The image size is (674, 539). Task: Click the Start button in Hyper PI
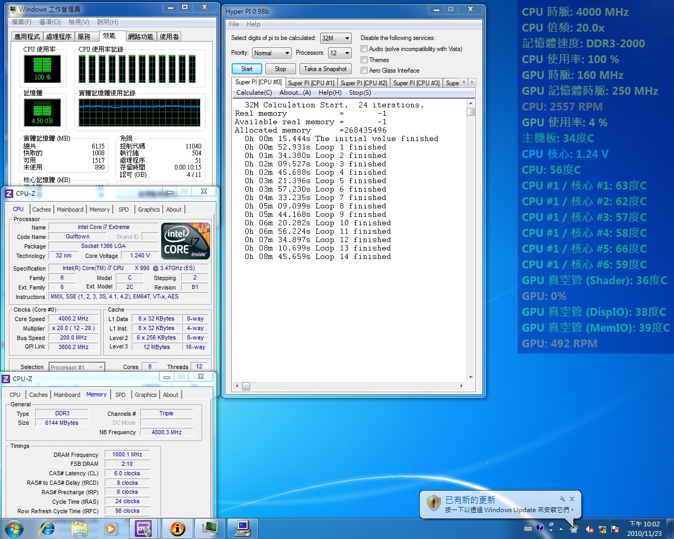(x=247, y=69)
